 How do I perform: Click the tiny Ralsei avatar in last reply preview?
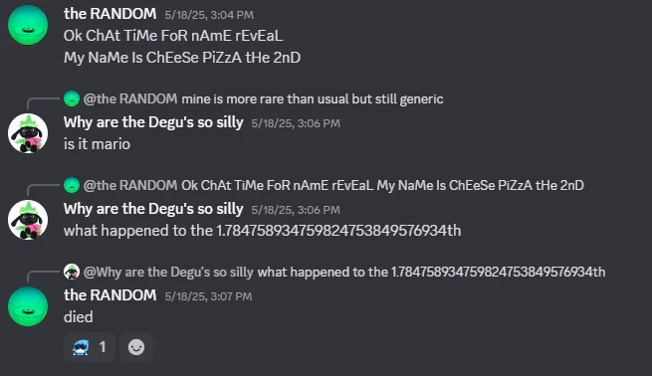click(x=72, y=272)
